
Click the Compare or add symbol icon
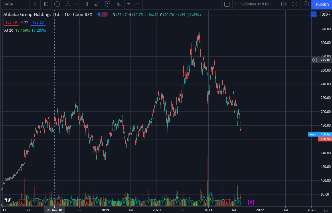point(57,4)
